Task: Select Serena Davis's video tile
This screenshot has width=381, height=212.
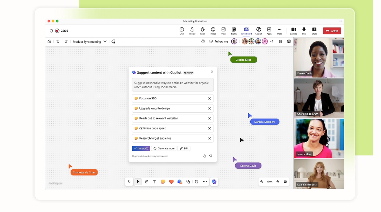Action: click(x=319, y=58)
